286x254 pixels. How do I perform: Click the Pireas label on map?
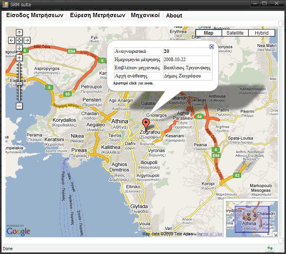point(79,150)
